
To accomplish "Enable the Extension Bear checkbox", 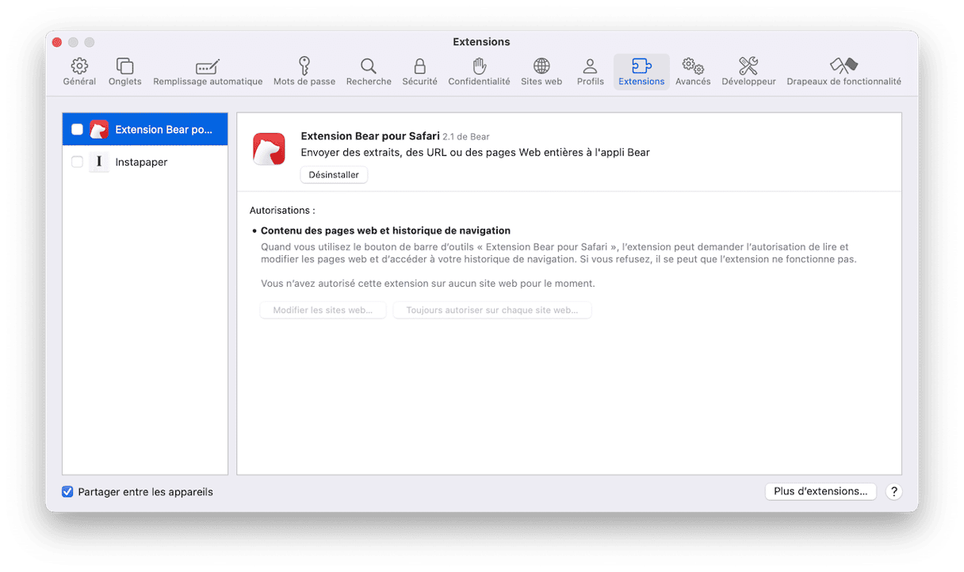I will (77, 129).
